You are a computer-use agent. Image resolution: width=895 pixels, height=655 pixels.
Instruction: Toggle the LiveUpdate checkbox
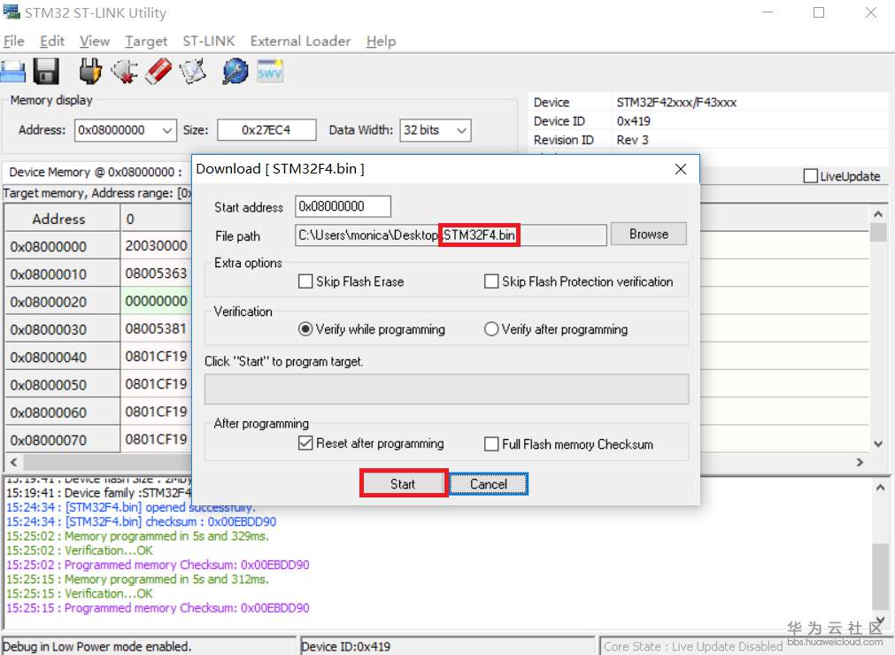[x=810, y=176]
